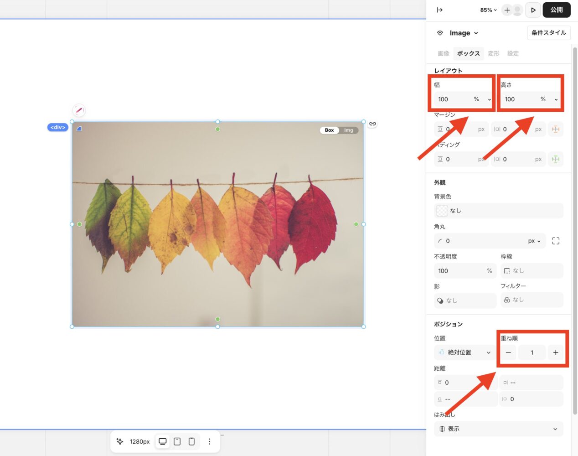Open the 85% zoom level dropdown
Viewport: 578px width, 456px height.
(488, 10)
